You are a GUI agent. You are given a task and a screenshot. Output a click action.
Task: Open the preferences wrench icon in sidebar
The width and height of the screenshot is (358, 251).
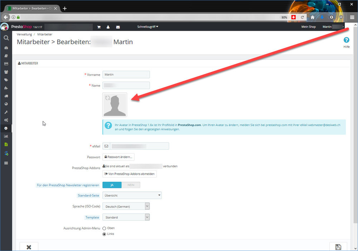tap(6, 112)
